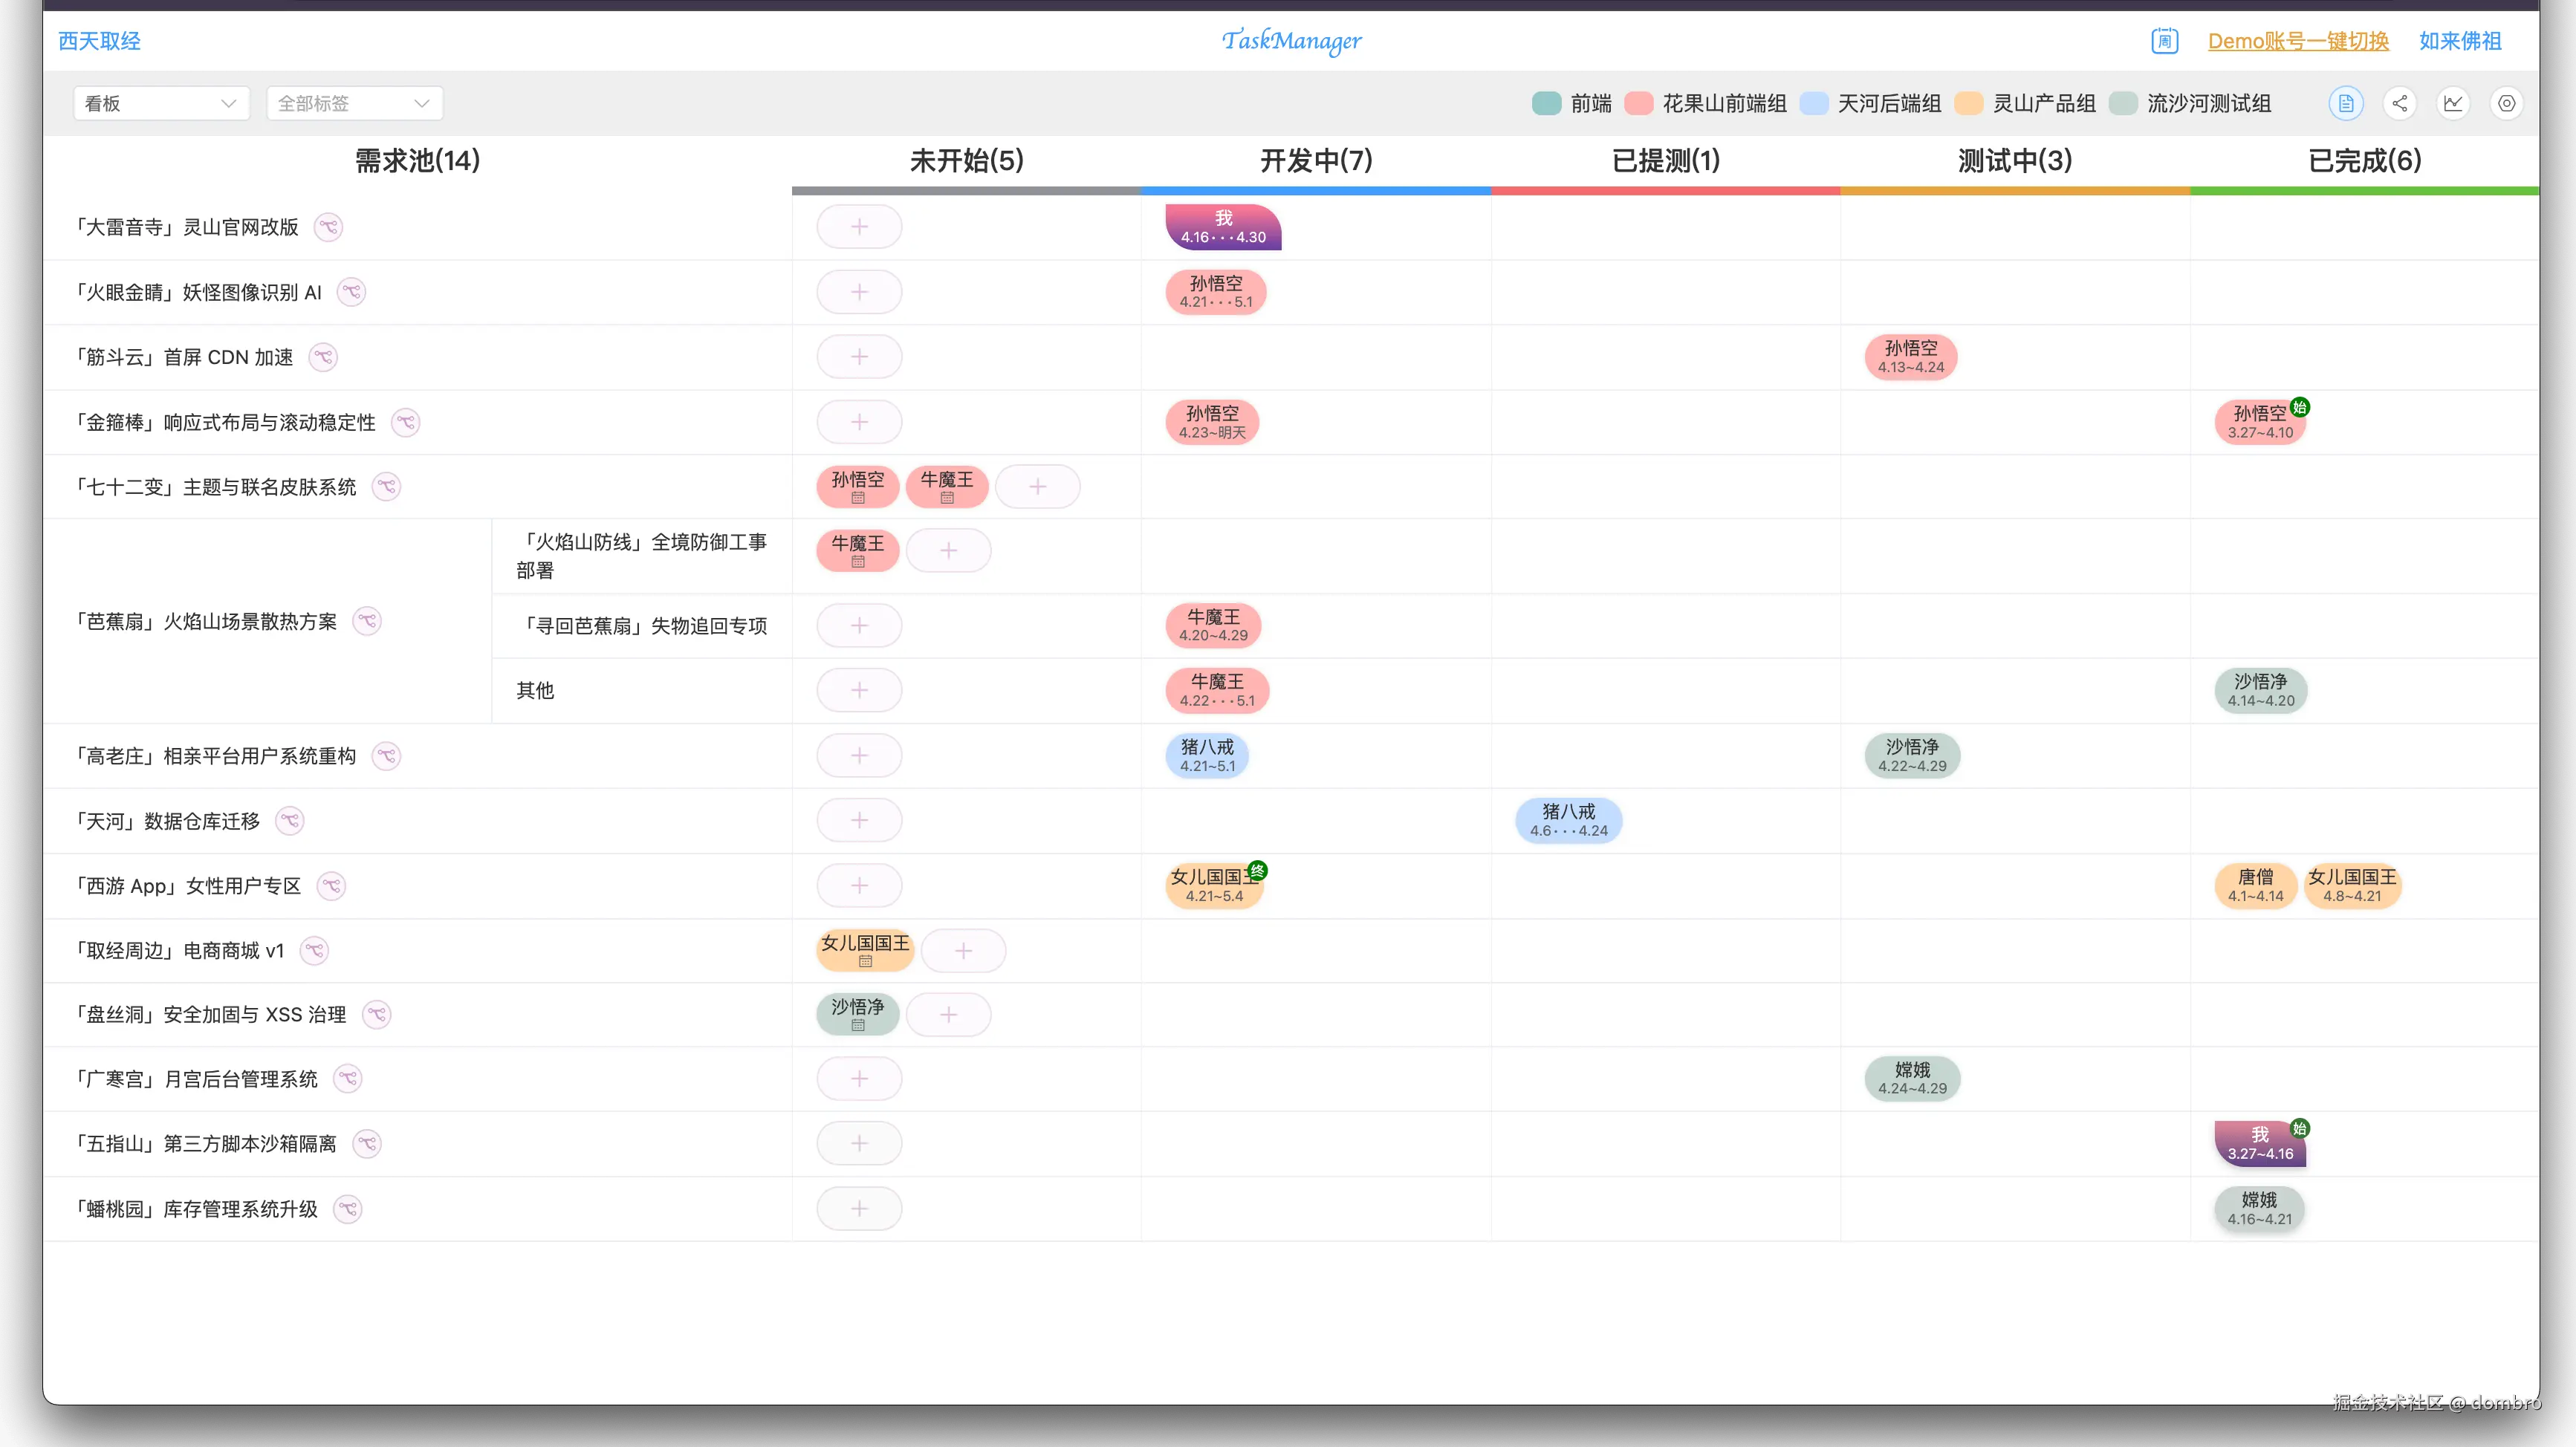Click the calendar icon on 牛魔王's 未开始 card
Viewport: 2576px width, 1447px height.
[857, 561]
